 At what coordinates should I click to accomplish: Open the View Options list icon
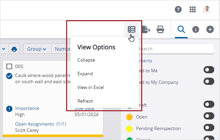[132, 29]
